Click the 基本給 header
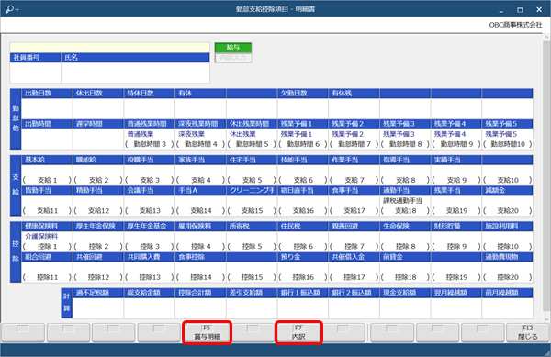The image size is (551, 357). (x=47, y=160)
